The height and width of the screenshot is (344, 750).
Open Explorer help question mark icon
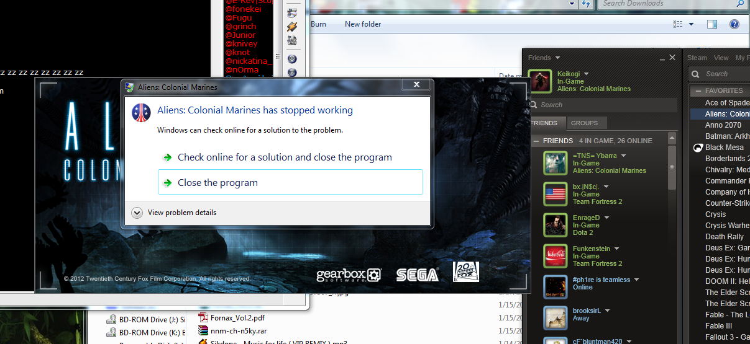click(734, 24)
